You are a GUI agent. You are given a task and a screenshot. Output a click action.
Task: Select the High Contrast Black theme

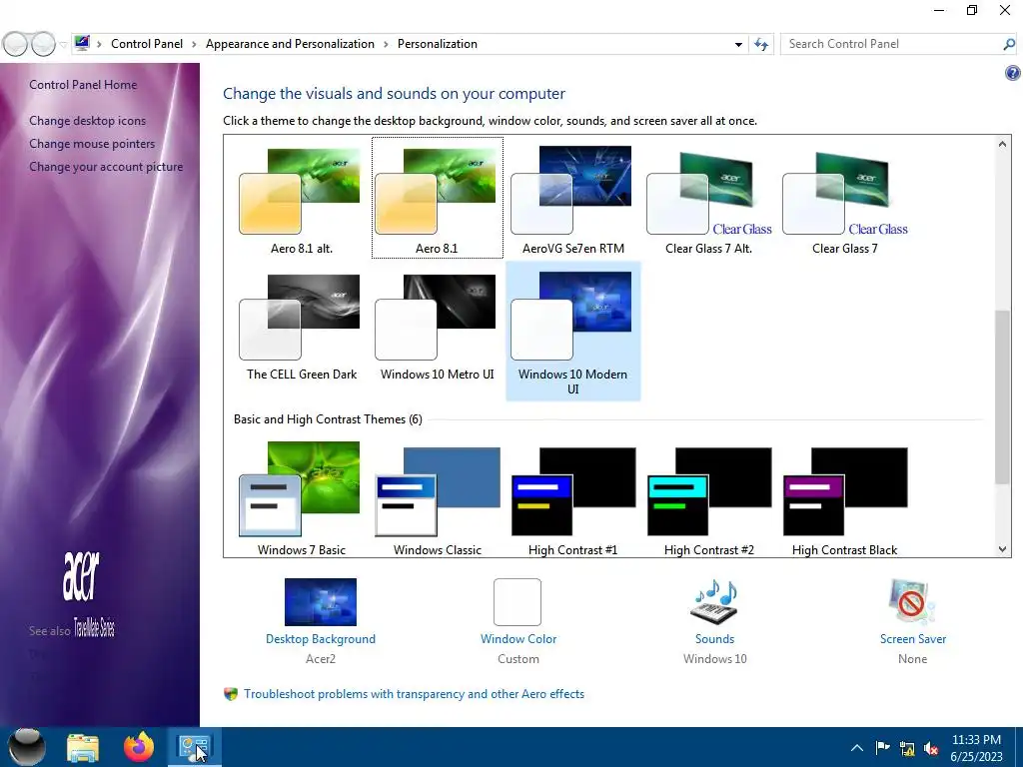(845, 497)
